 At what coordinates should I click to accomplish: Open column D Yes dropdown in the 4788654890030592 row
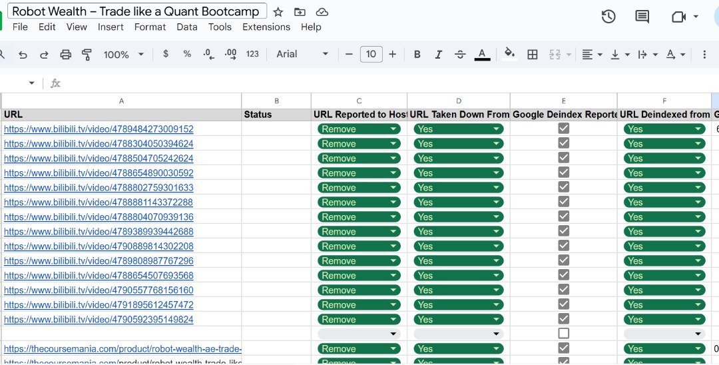tap(459, 173)
